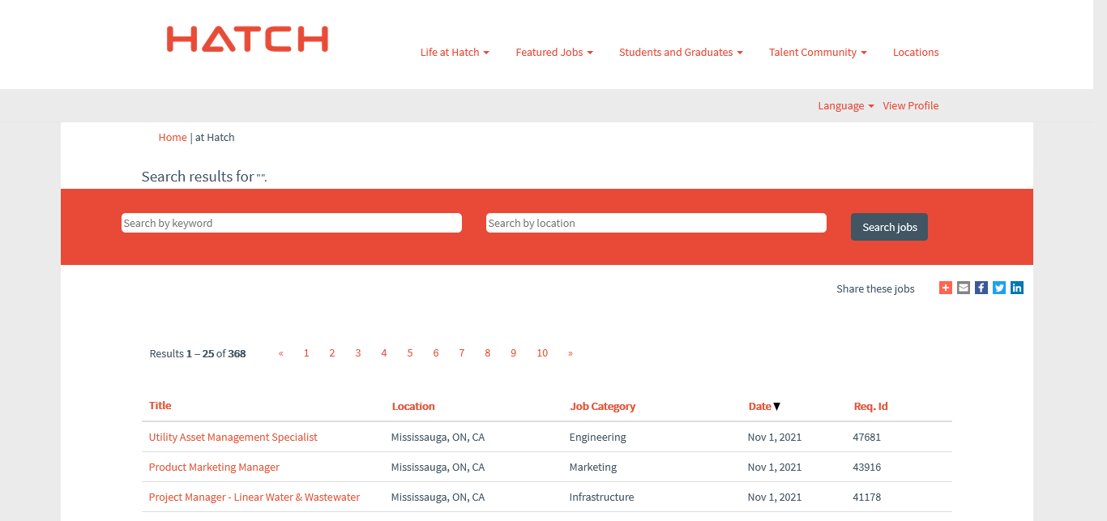Open the Locations menu item
Image resolution: width=1107 pixels, height=521 pixels.
[916, 53]
